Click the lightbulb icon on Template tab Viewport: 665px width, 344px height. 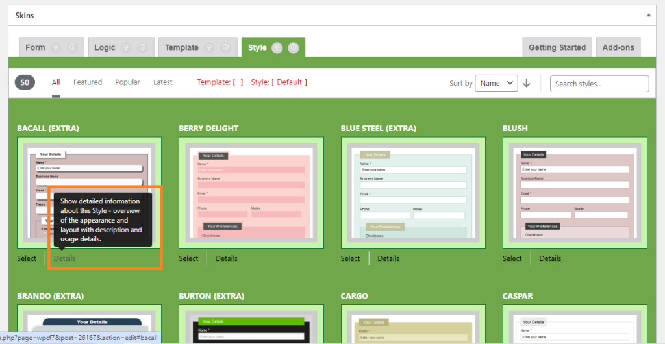pos(209,47)
